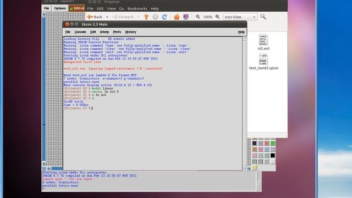Select ni2.ext file icon
352x198 pixels.
point(263,40)
